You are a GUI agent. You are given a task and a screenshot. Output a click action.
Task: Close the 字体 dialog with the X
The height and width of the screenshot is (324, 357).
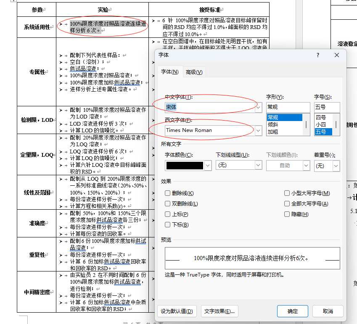click(x=336, y=55)
